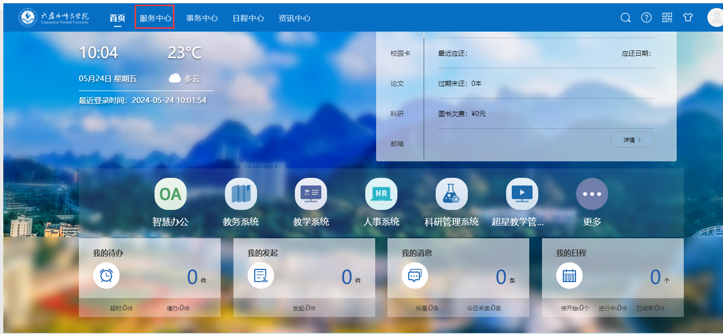
Task: Launch the 教学系统 icon
Action: pos(311,194)
